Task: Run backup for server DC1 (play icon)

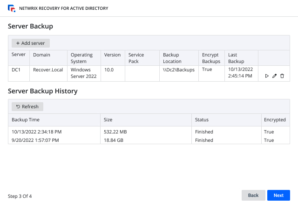Action: coord(267,76)
